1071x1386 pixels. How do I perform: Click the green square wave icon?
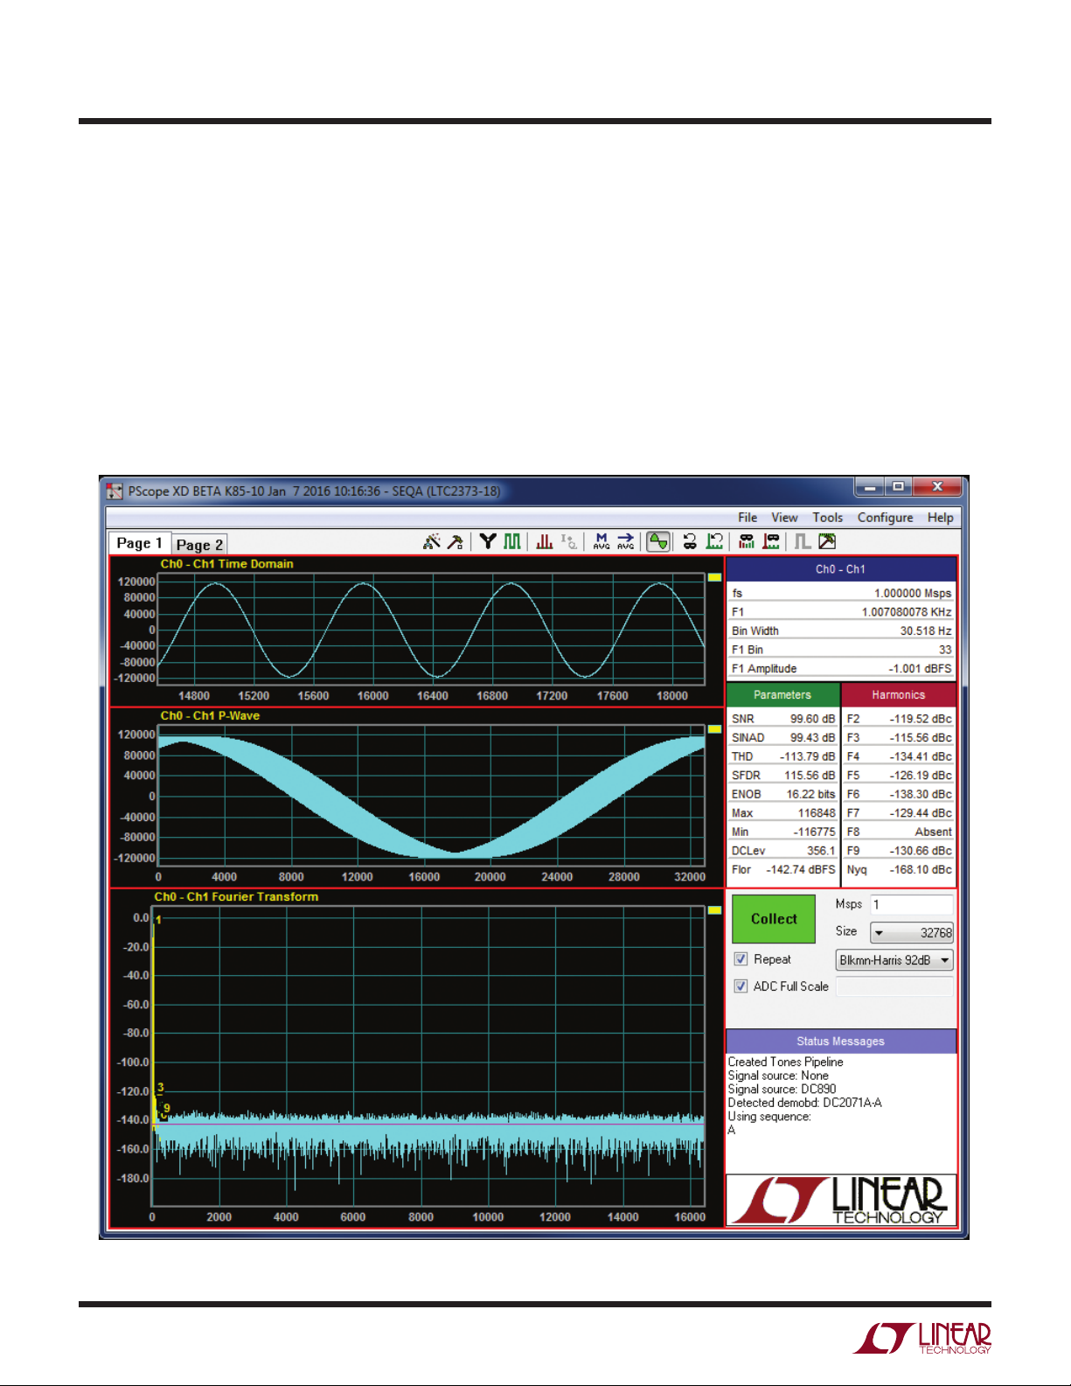[x=512, y=542]
